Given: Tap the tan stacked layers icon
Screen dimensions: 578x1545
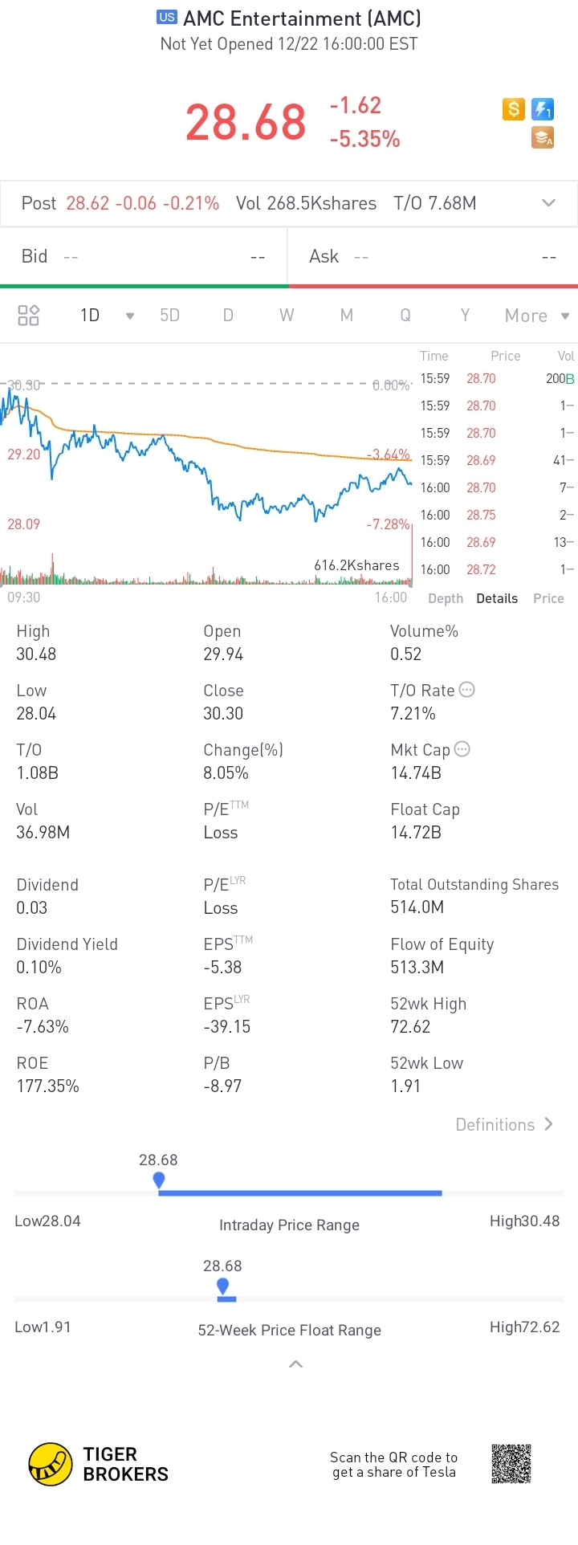Looking at the screenshot, I should pyautogui.click(x=543, y=138).
